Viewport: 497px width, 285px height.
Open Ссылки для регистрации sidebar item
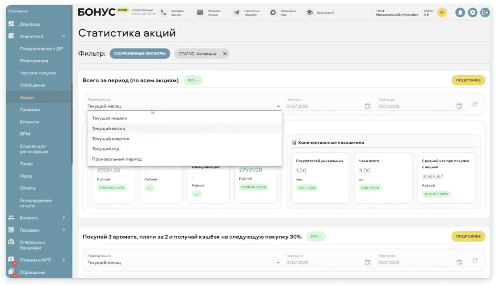[34, 149]
